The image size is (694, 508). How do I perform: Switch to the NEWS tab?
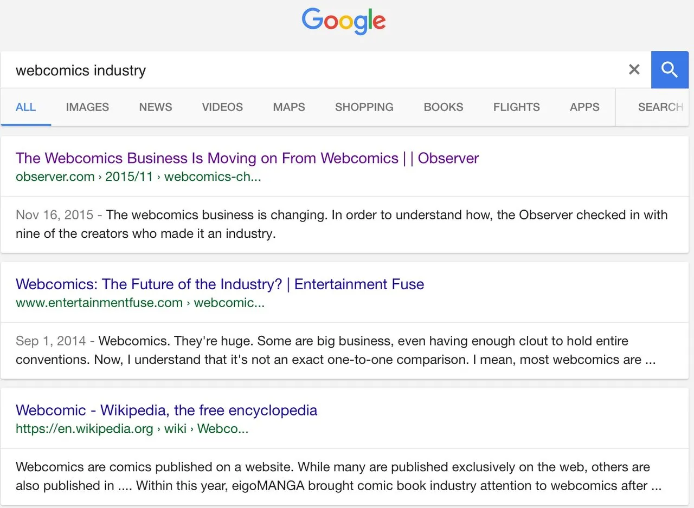[156, 107]
